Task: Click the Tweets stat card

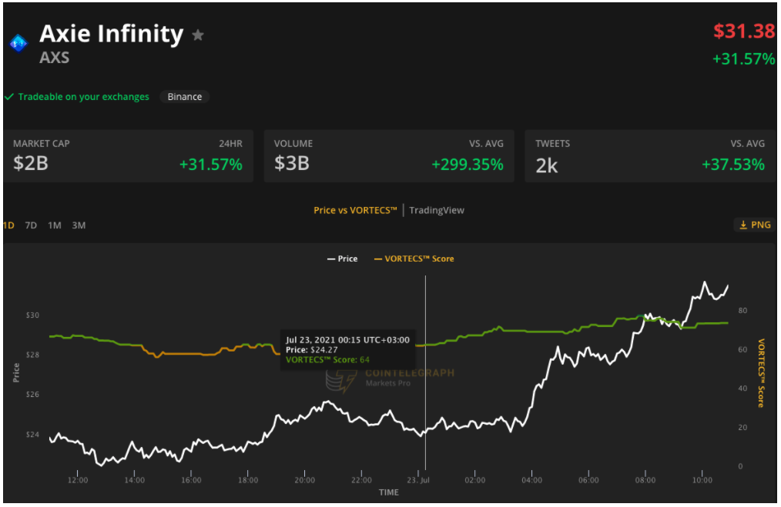Action: tap(650, 155)
